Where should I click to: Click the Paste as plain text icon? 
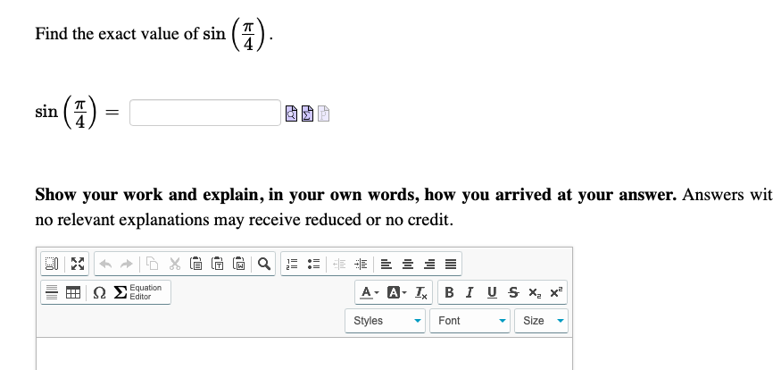[218, 264]
